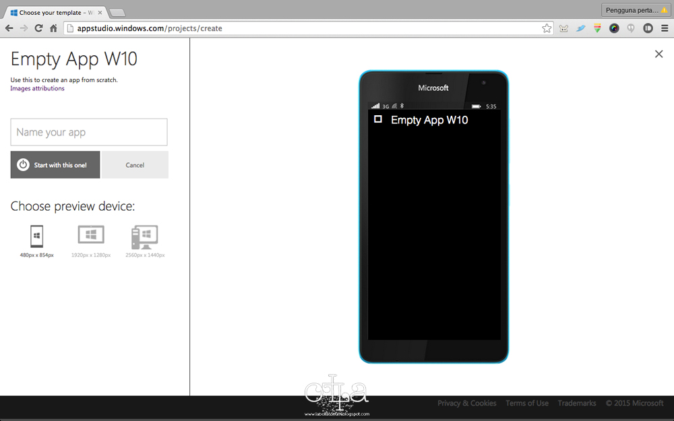Screen dimensions: 674x421
Task: Open a new browser tab
Action: point(117,13)
